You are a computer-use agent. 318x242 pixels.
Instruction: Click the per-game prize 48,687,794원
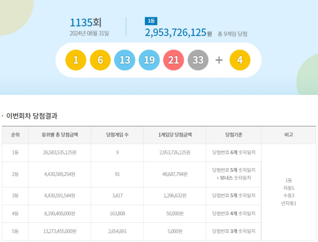175,174
